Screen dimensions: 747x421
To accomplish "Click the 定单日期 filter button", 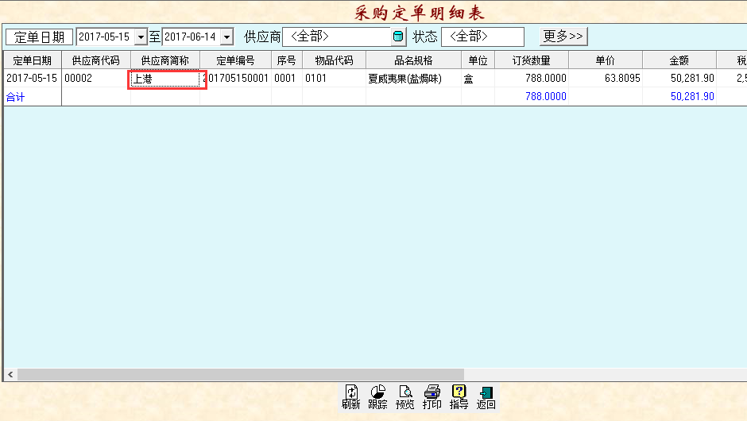I will coord(39,37).
